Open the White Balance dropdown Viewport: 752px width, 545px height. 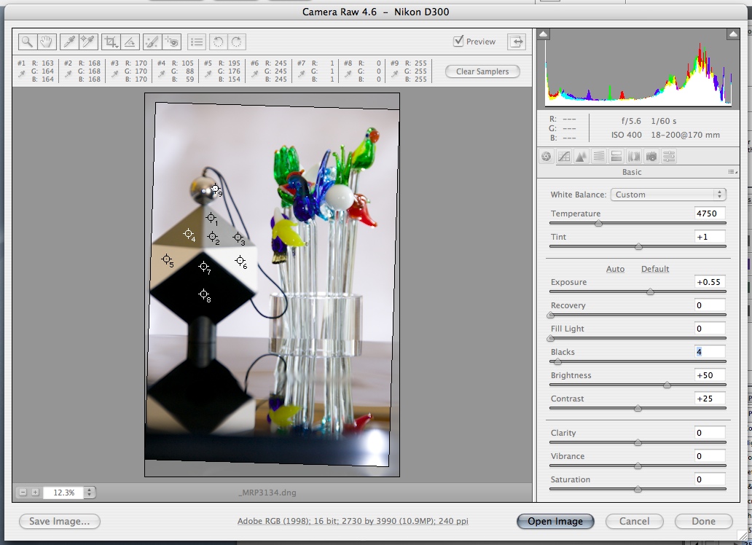click(x=668, y=195)
